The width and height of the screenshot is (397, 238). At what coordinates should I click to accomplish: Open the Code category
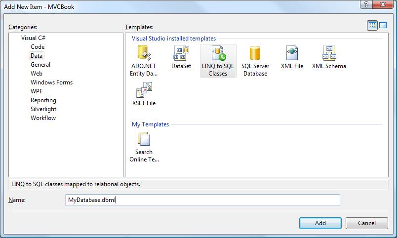(x=38, y=47)
